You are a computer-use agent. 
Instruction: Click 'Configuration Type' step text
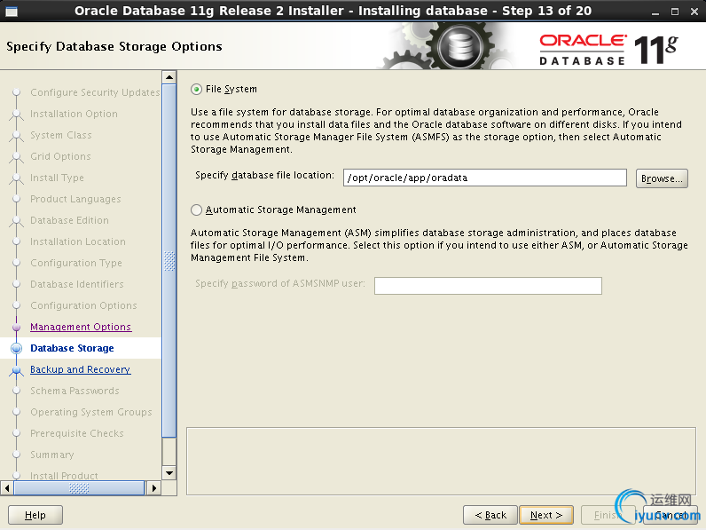(76, 263)
